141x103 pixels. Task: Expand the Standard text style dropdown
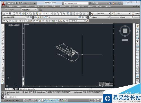102,14
